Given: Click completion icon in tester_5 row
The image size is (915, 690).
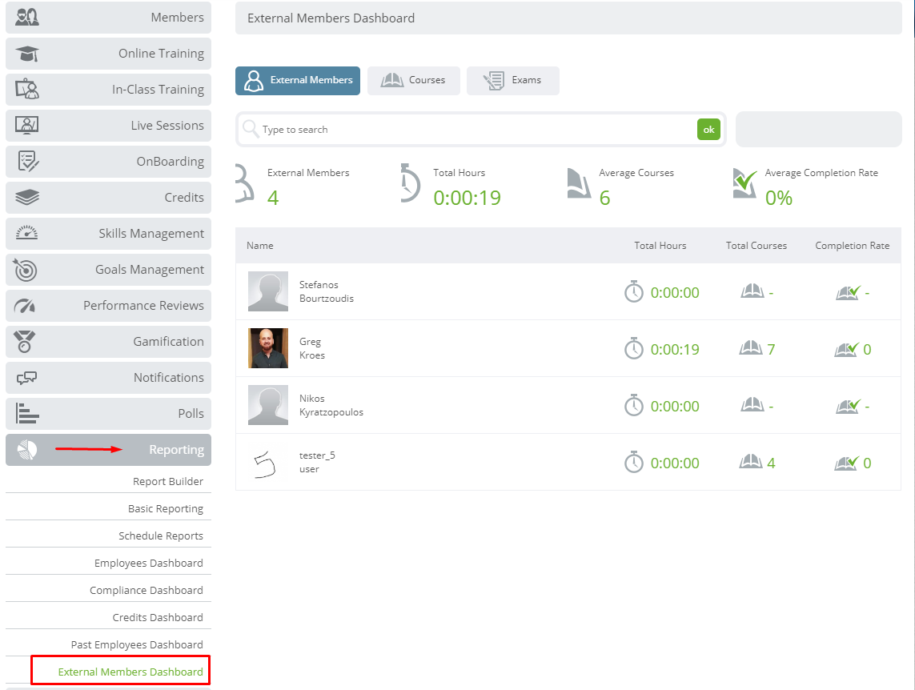Looking at the screenshot, I should click(x=847, y=463).
